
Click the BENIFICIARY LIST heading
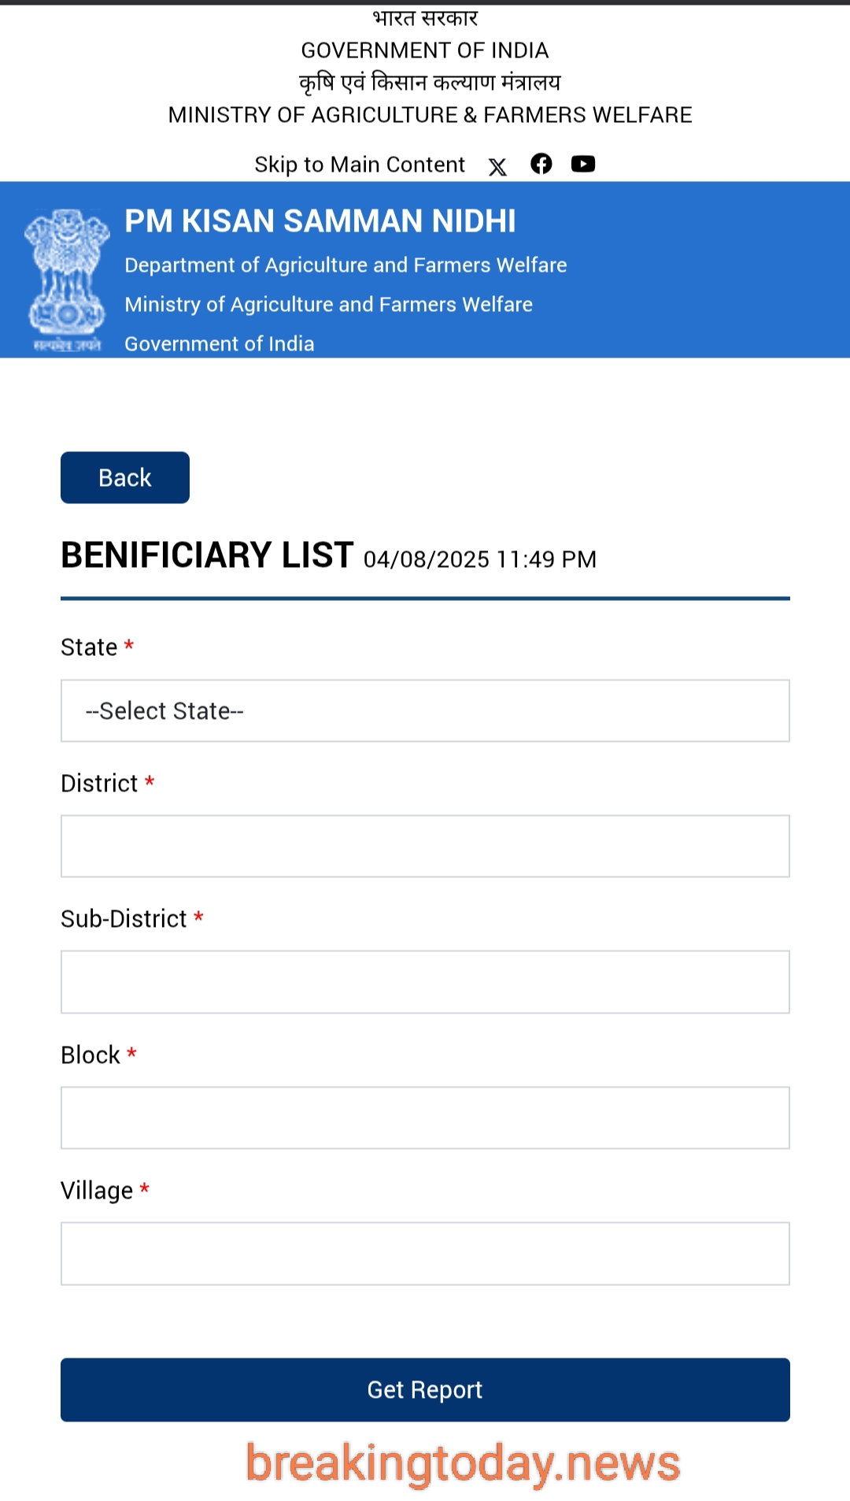tap(207, 555)
